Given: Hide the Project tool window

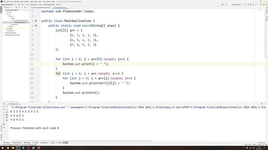Looking at the screenshot, I should [28, 7].
